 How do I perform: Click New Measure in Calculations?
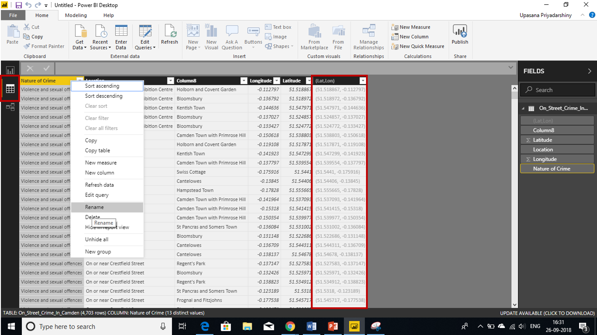pyautogui.click(x=411, y=27)
